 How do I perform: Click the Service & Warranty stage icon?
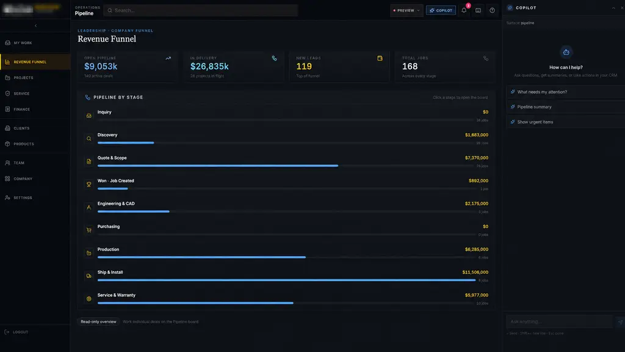pyautogui.click(x=89, y=299)
